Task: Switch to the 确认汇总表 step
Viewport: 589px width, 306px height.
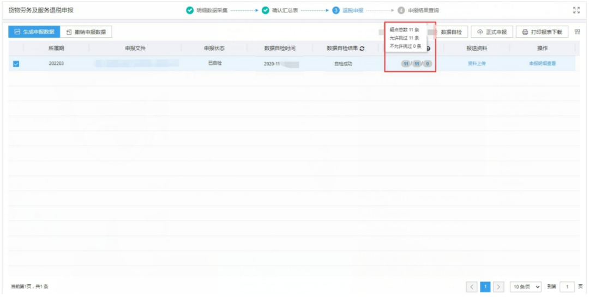Action: point(285,10)
